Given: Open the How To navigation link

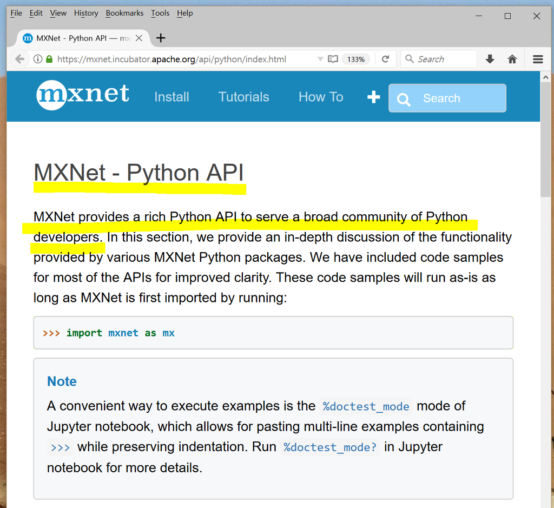Looking at the screenshot, I should pos(321,97).
